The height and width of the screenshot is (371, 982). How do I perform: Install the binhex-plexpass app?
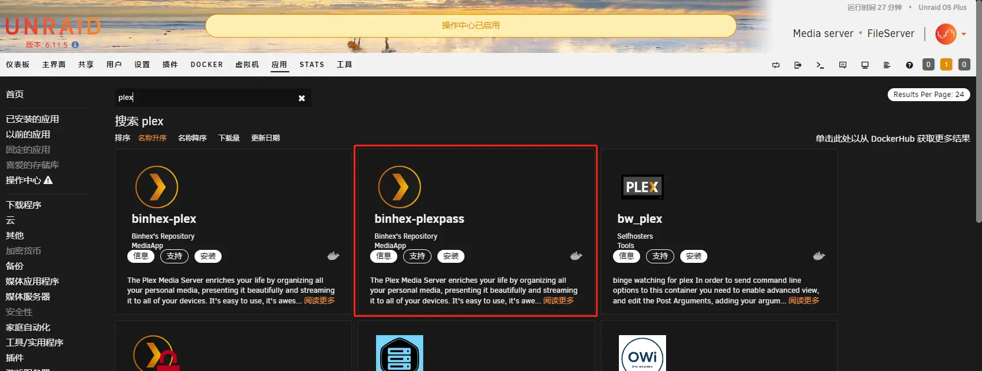point(451,256)
